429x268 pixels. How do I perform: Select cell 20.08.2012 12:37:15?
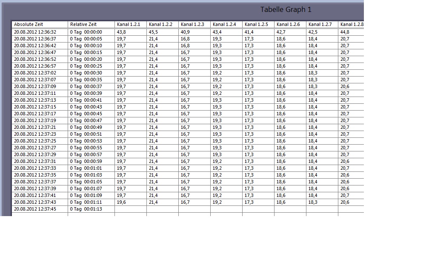coord(40,107)
